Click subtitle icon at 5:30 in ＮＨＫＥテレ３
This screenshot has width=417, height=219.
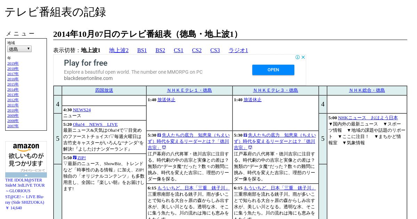click(x=245, y=135)
